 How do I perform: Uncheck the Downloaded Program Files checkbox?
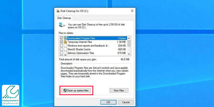[62, 38]
